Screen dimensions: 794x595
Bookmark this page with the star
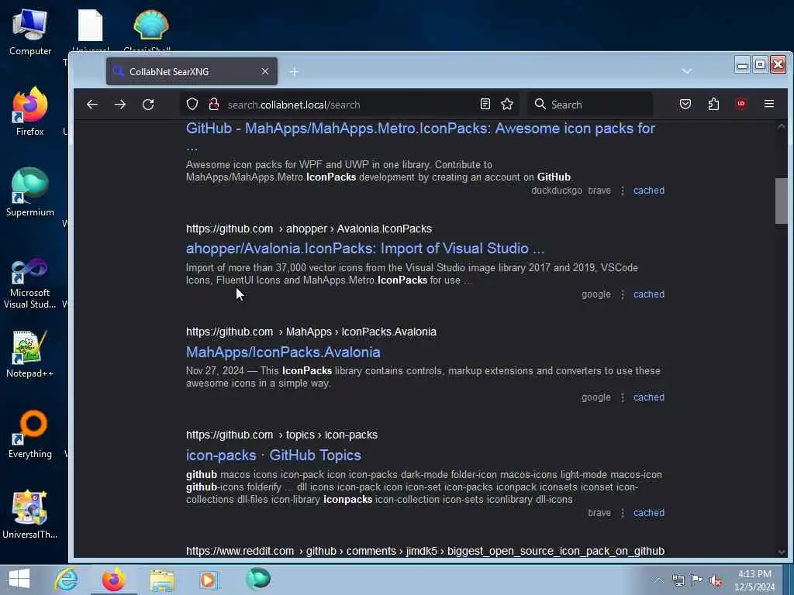[507, 105]
